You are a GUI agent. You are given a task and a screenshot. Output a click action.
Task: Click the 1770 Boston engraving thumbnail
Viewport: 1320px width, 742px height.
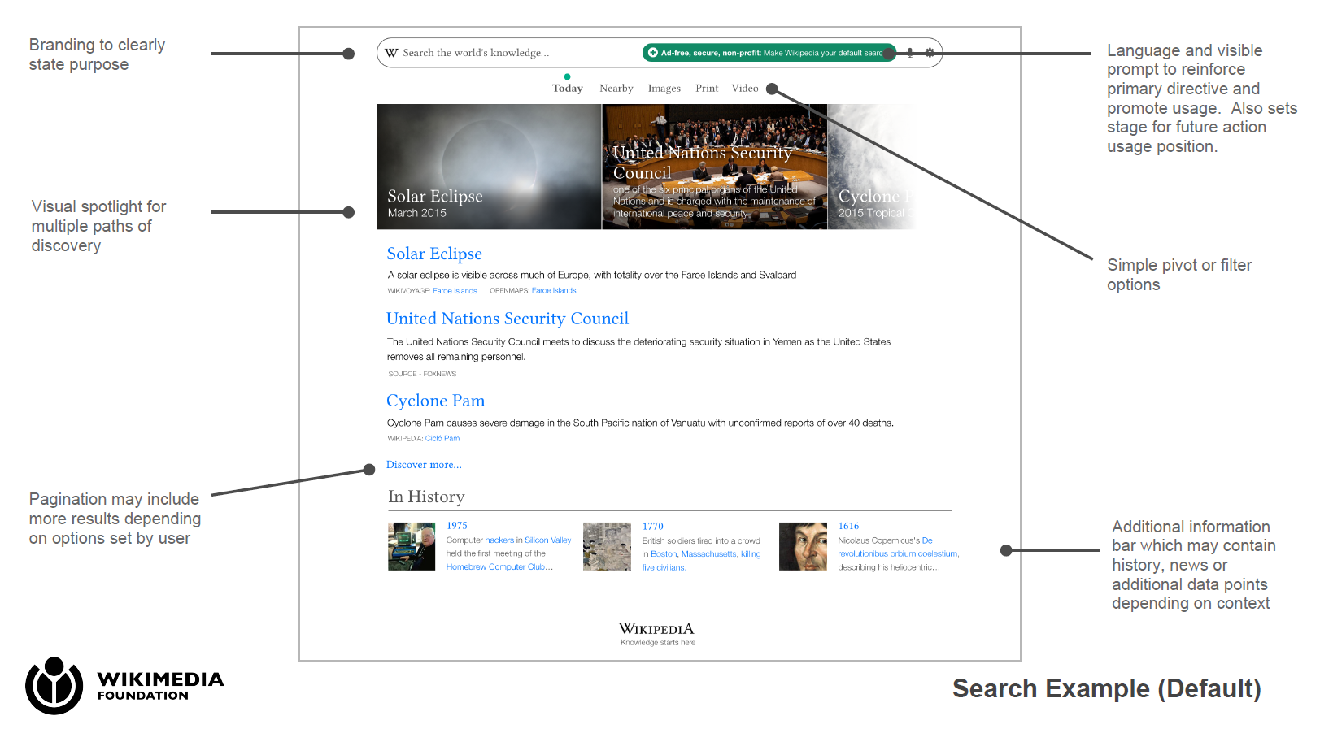pyautogui.click(x=607, y=546)
